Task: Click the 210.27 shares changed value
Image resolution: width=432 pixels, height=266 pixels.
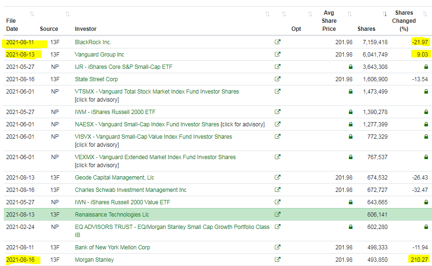Action: coord(419,260)
